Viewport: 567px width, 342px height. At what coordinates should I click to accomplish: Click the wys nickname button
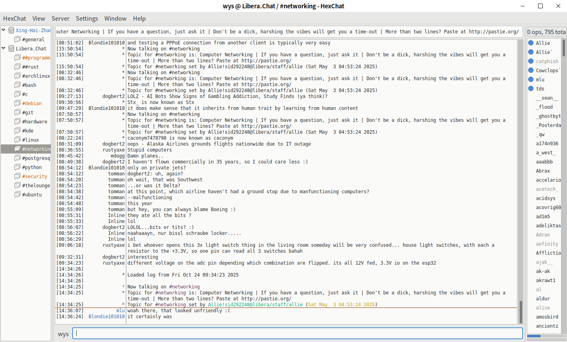click(64, 334)
